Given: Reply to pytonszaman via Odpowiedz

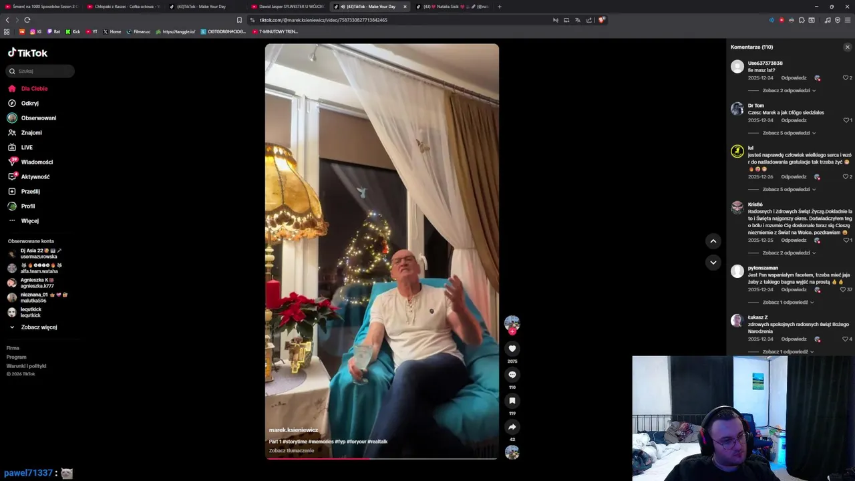Looking at the screenshot, I should tap(794, 290).
